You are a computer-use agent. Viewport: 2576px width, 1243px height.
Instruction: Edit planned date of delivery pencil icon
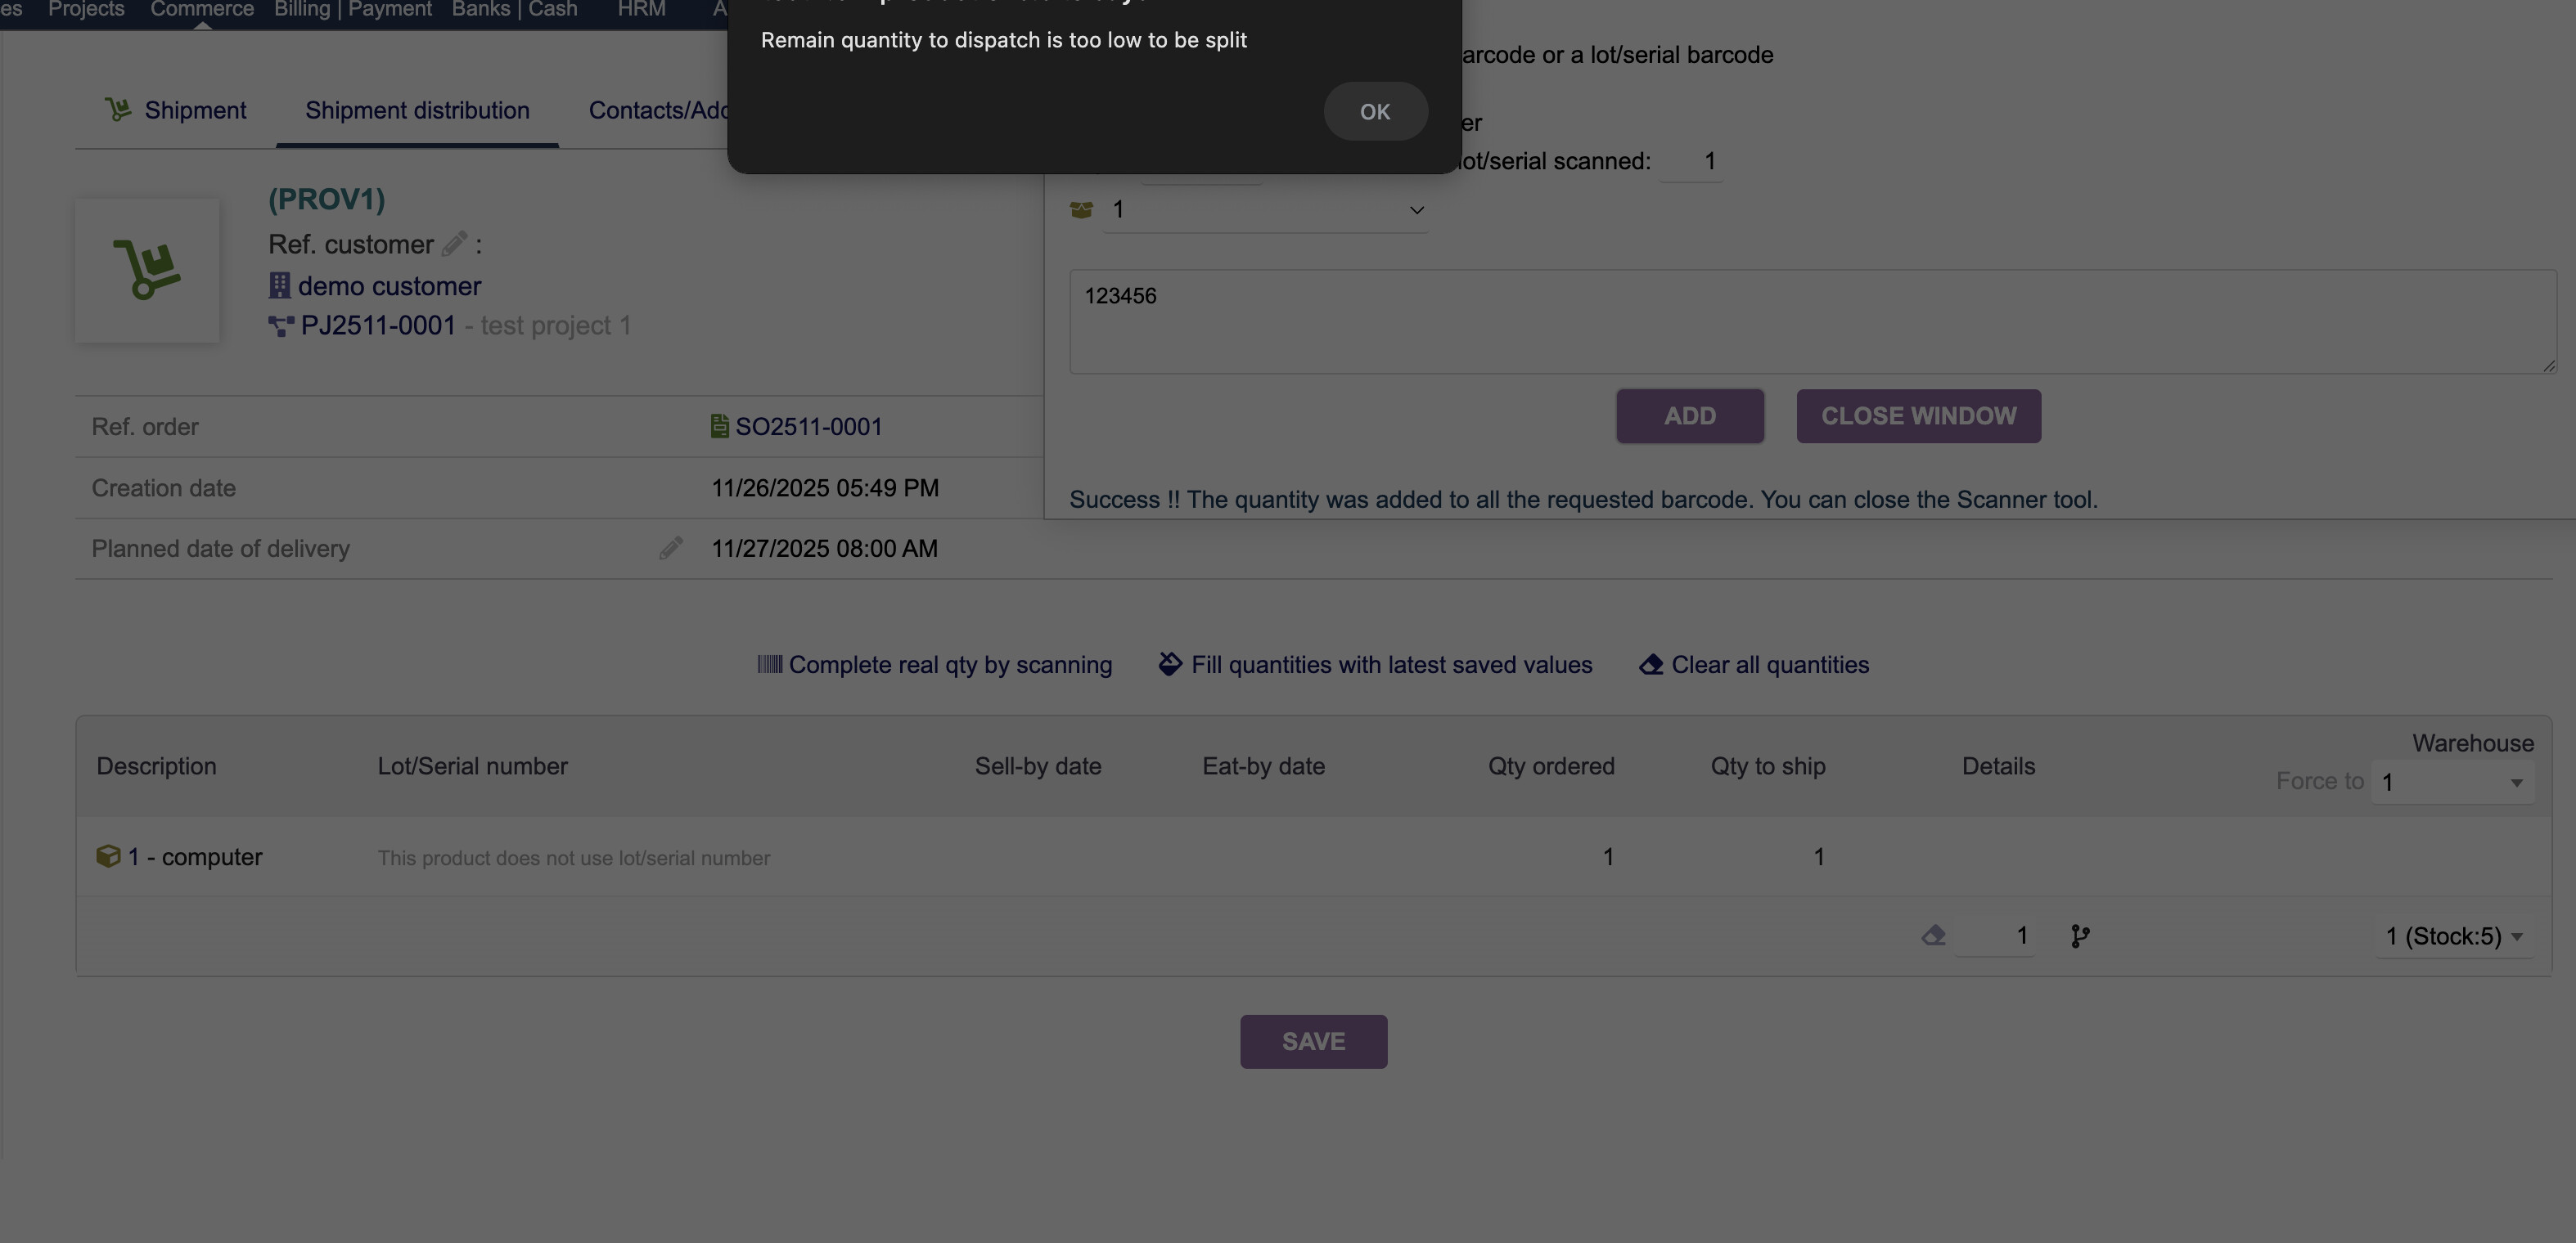tap(670, 549)
